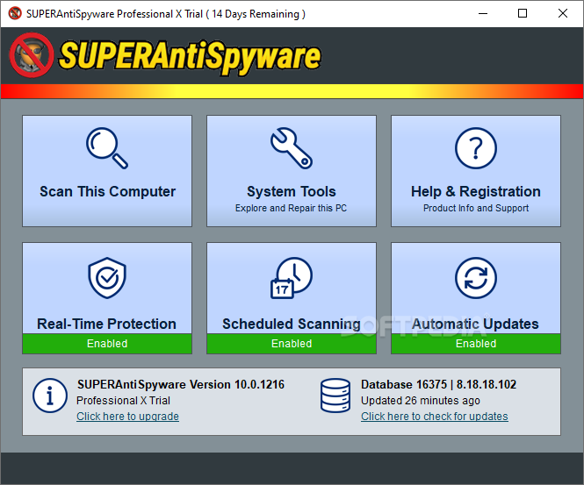
Task: Click the question mark help icon
Action: (x=476, y=148)
